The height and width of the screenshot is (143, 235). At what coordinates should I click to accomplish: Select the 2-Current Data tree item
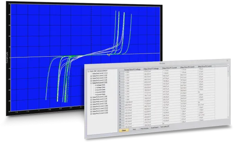(x=100, y=90)
